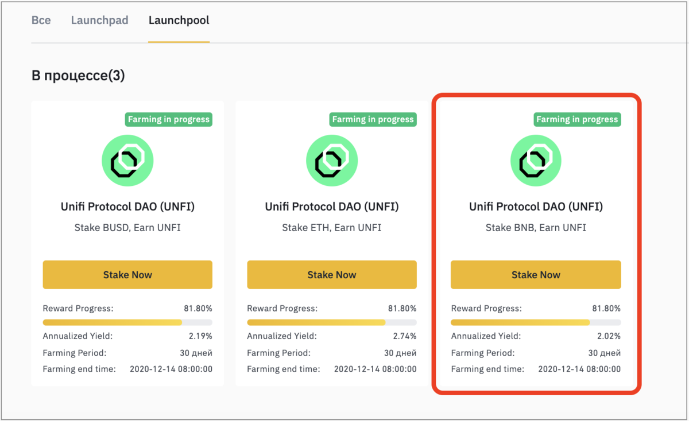Image resolution: width=689 pixels, height=421 pixels.
Task: Click reward progress bar on BUSD card
Action: click(127, 322)
